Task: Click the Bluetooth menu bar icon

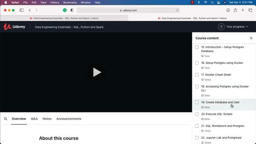Action: (x=199, y=2)
